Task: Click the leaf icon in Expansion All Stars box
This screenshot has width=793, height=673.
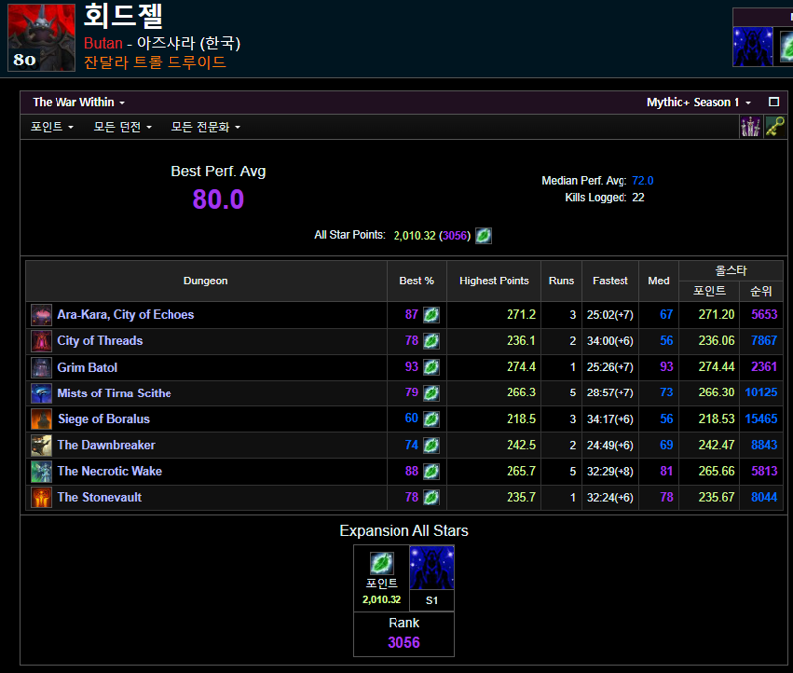Action: tap(382, 563)
